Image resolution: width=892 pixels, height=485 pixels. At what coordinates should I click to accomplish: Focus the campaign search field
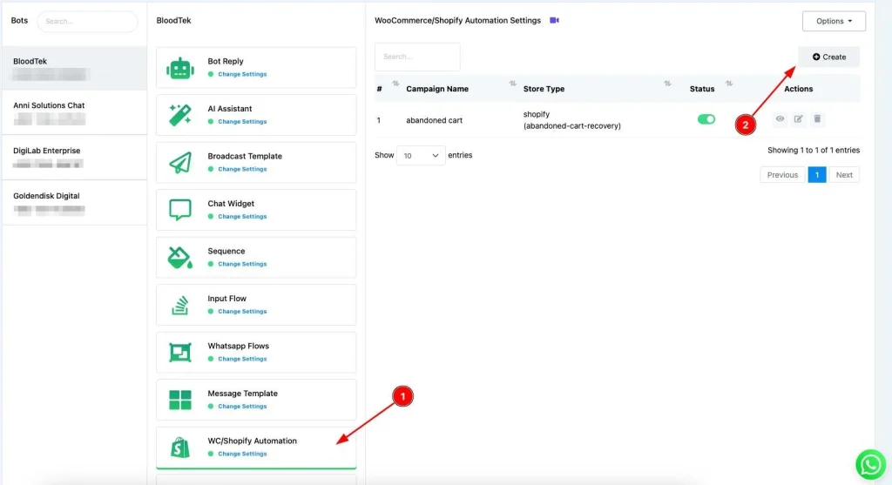pyautogui.click(x=417, y=57)
